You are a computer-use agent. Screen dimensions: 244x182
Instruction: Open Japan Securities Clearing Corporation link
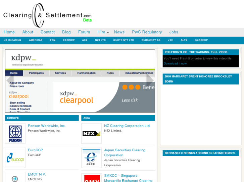[x=125, y=153]
